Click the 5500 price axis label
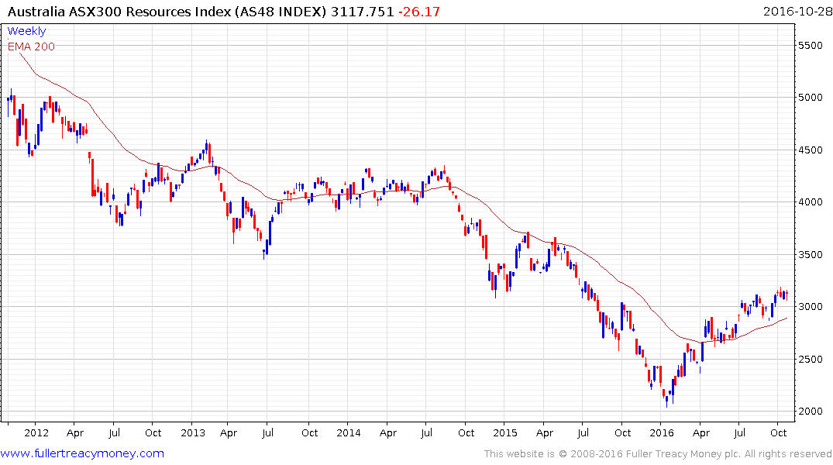 [x=811, y=46]
